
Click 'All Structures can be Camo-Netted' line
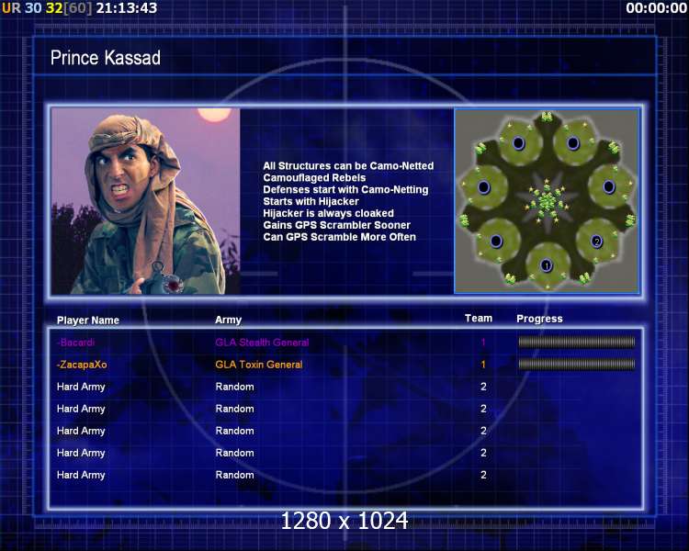point(348,165)
